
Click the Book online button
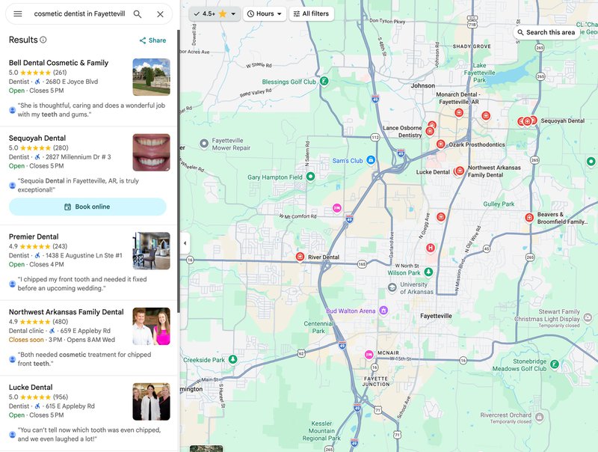pyautogui.click(x=87, y=207)
